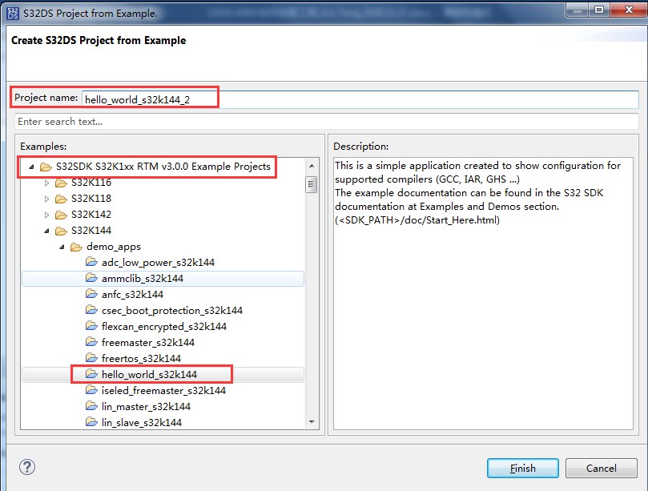The width and height of the screenshot is (648, 491).
Task: Click the Finish button
Action: coord(523,468)
